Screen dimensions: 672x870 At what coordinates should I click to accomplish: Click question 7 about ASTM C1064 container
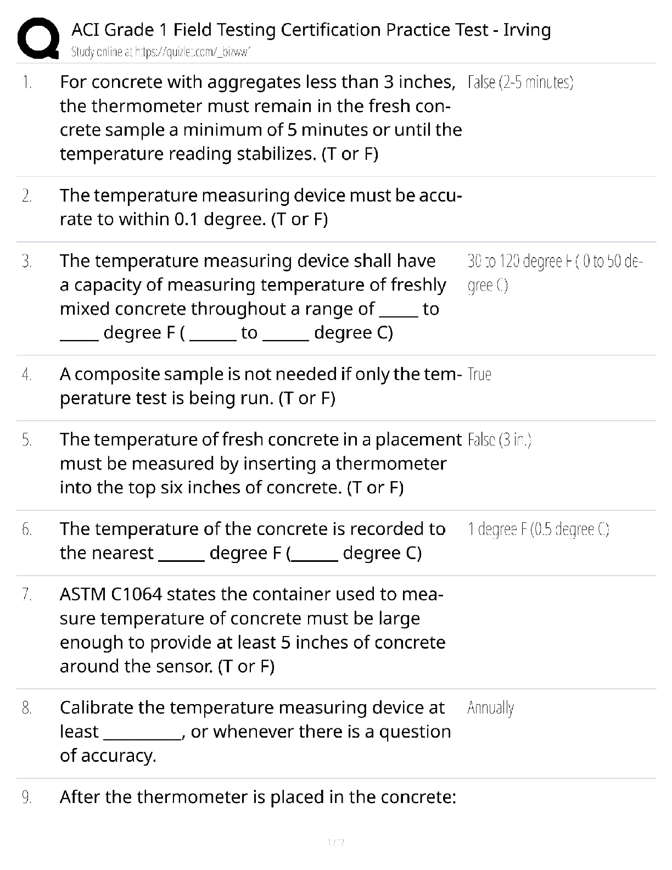(x=253, y=630)
